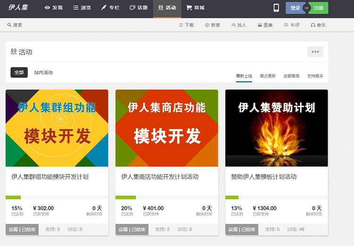Image resolution: width=354 pixels, height=246 pixels.
Task: Click the ¥ 302.00 amount
Action: click(43, 208)
